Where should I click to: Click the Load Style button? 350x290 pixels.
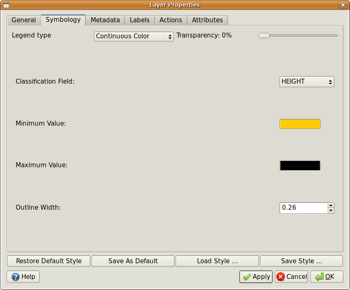click(217, 261)
